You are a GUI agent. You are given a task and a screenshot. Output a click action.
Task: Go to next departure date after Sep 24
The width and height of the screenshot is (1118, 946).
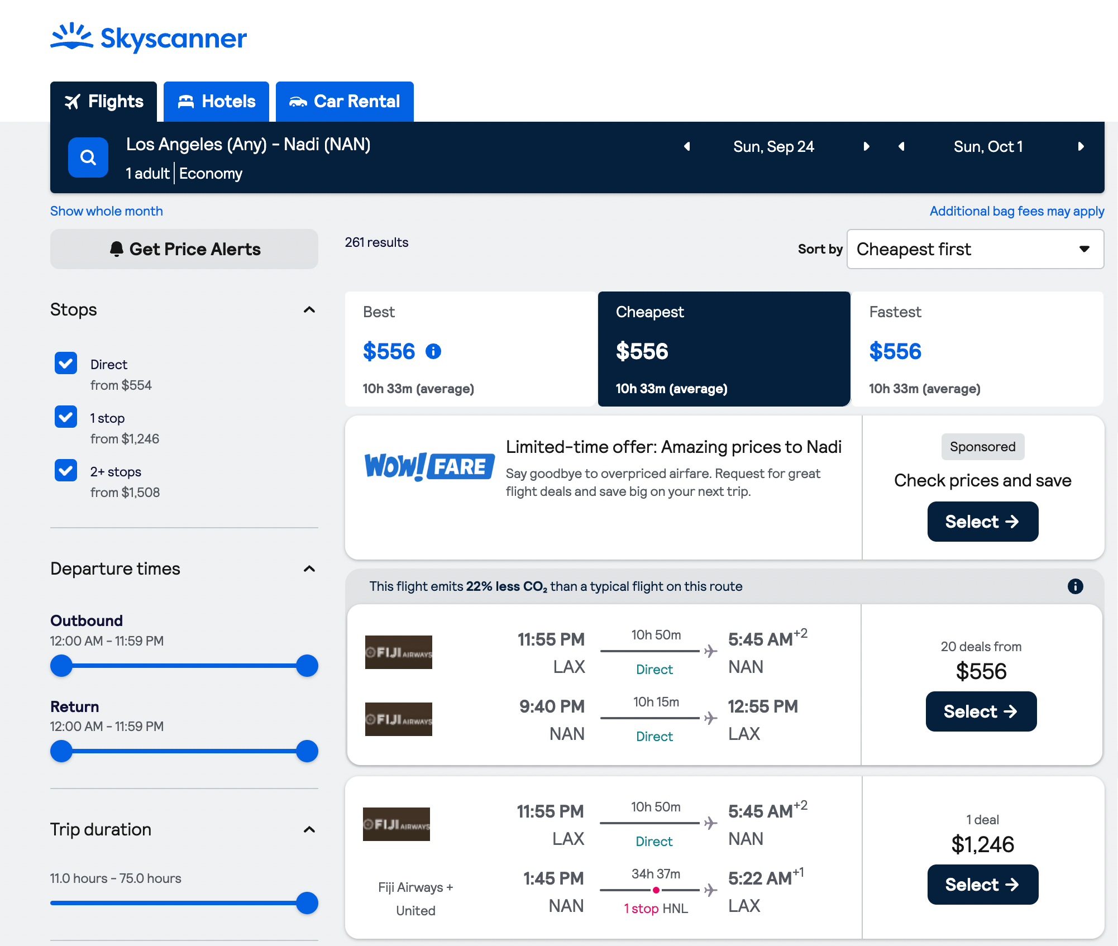[x=866, y=146]
